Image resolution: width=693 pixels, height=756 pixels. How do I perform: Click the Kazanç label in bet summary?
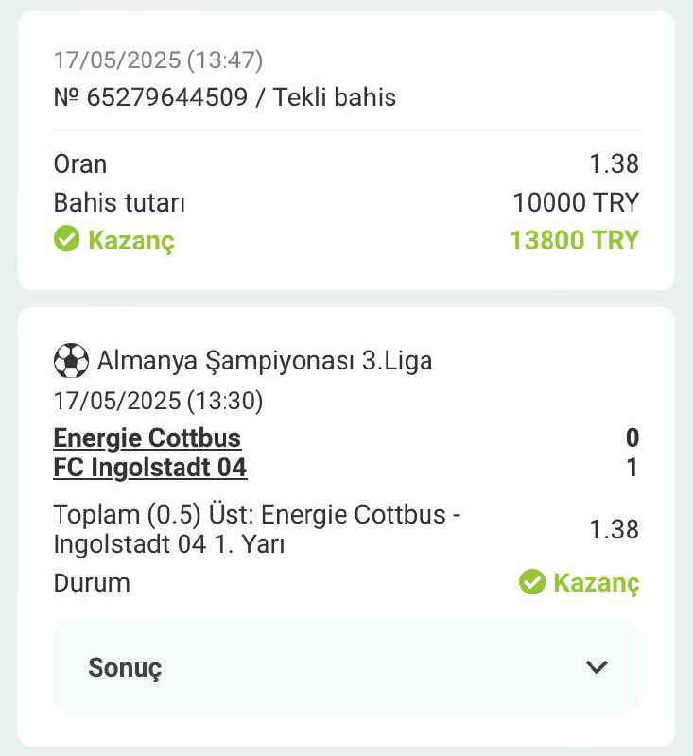131,240
